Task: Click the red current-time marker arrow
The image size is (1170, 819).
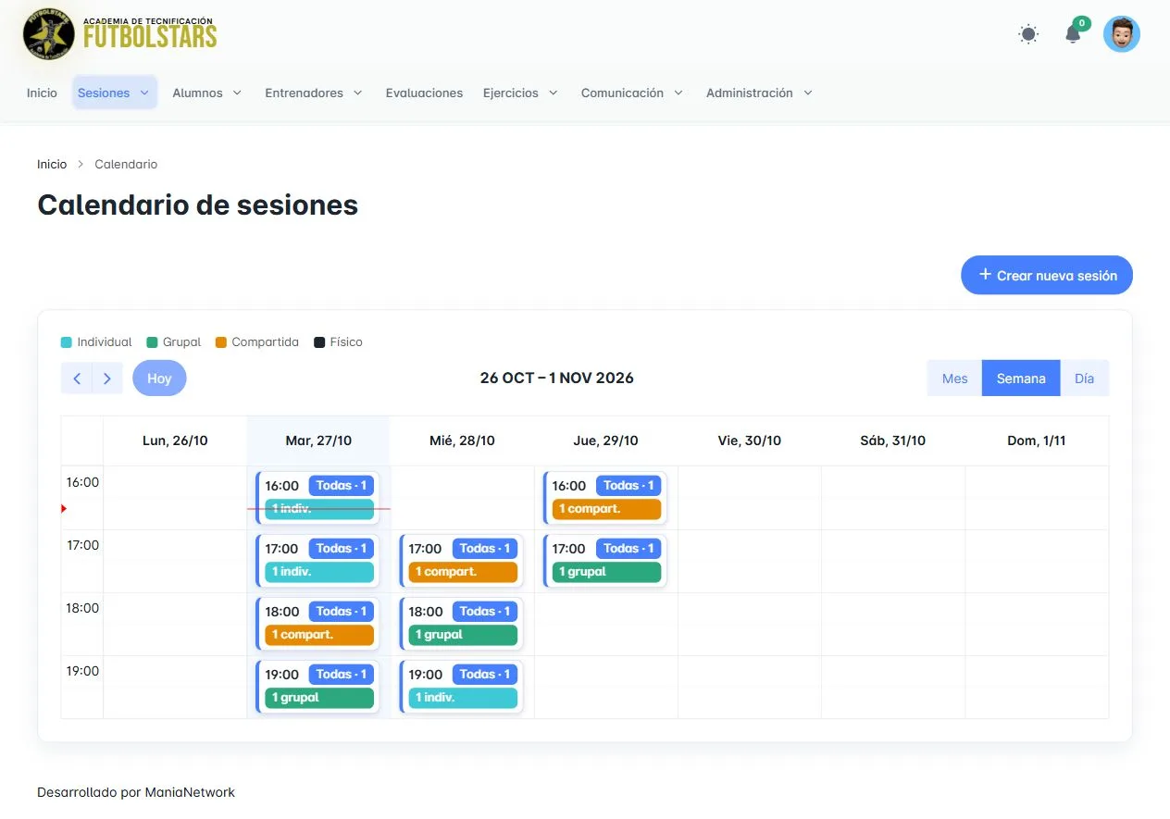Action: 64,508
